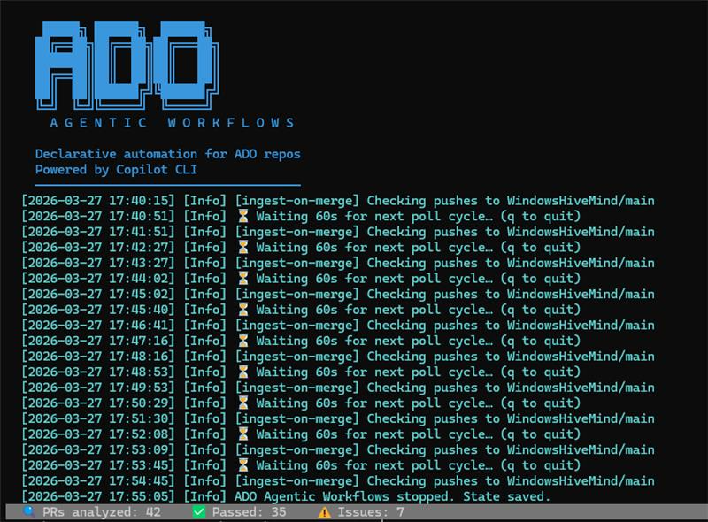Click 'Waiting 60s for next poll cycle' at 17:50:29
708x522 pixels.
(x=374, y=403)
